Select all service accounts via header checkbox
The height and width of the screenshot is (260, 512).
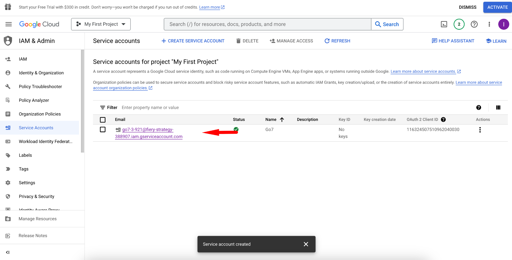click(102, 119)
